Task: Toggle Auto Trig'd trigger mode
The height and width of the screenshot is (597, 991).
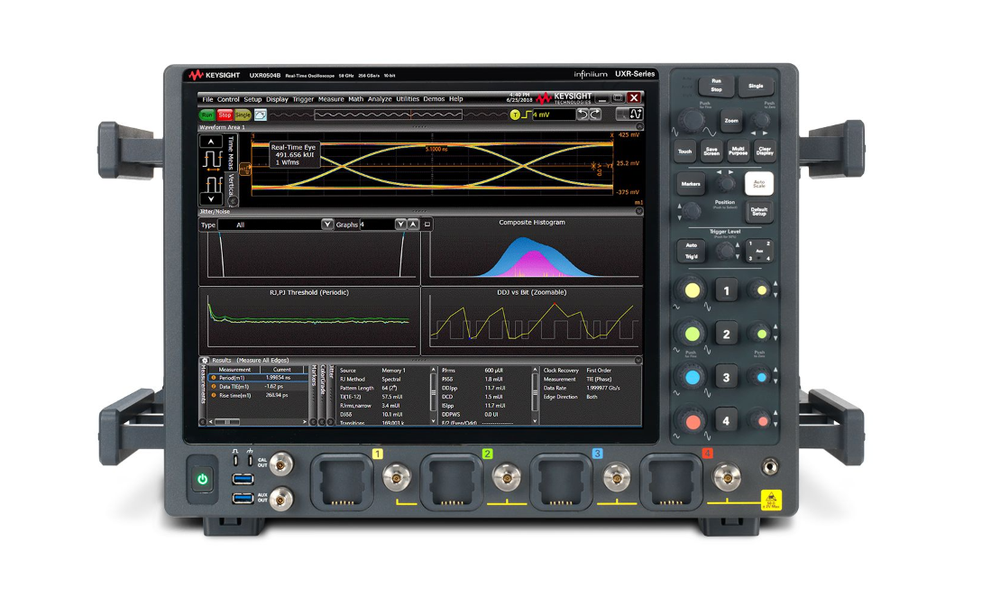Action: 691,249
